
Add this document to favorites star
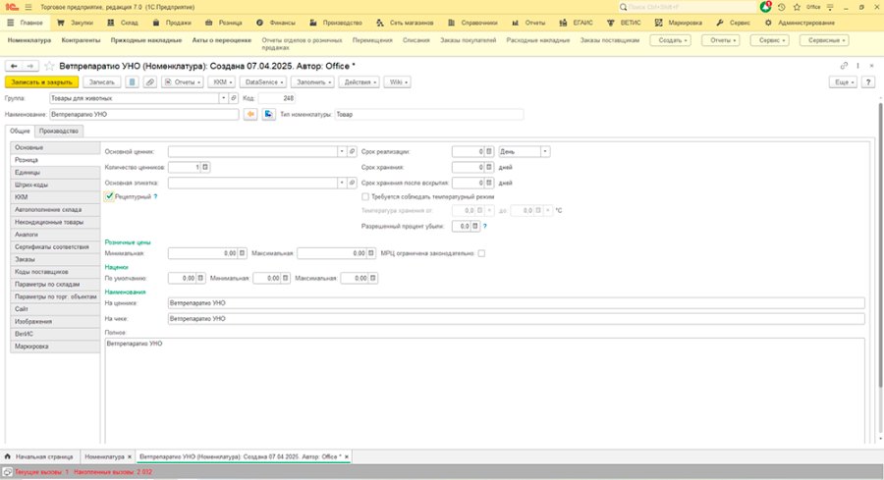[x=49, y=66]
